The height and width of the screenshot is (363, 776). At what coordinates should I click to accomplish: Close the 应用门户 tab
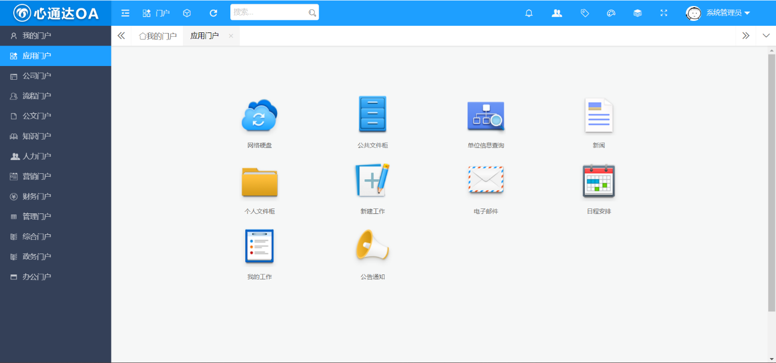coord(231,36)
